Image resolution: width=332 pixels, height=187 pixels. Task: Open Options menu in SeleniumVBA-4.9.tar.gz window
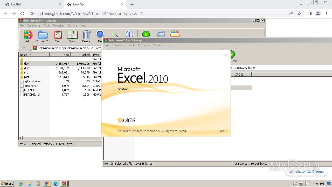(x=158, y=45)
